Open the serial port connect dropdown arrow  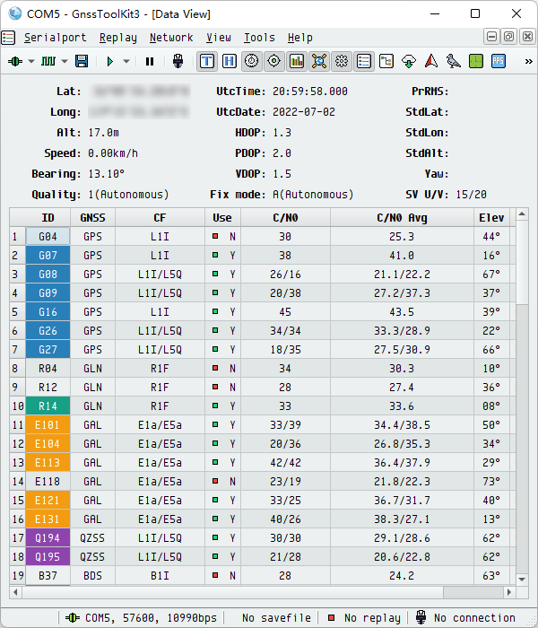click(31, 61)
